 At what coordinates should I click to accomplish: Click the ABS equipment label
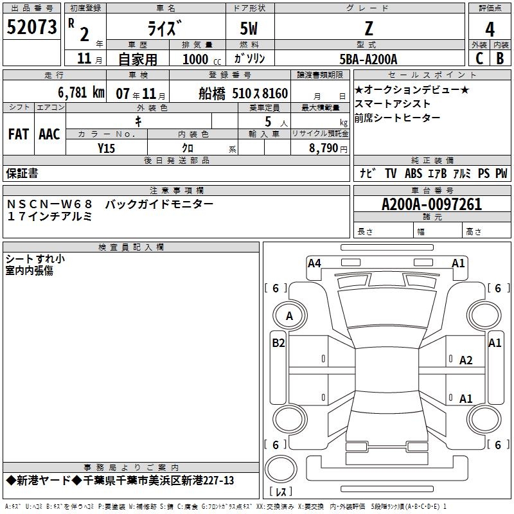pos(415,173)
